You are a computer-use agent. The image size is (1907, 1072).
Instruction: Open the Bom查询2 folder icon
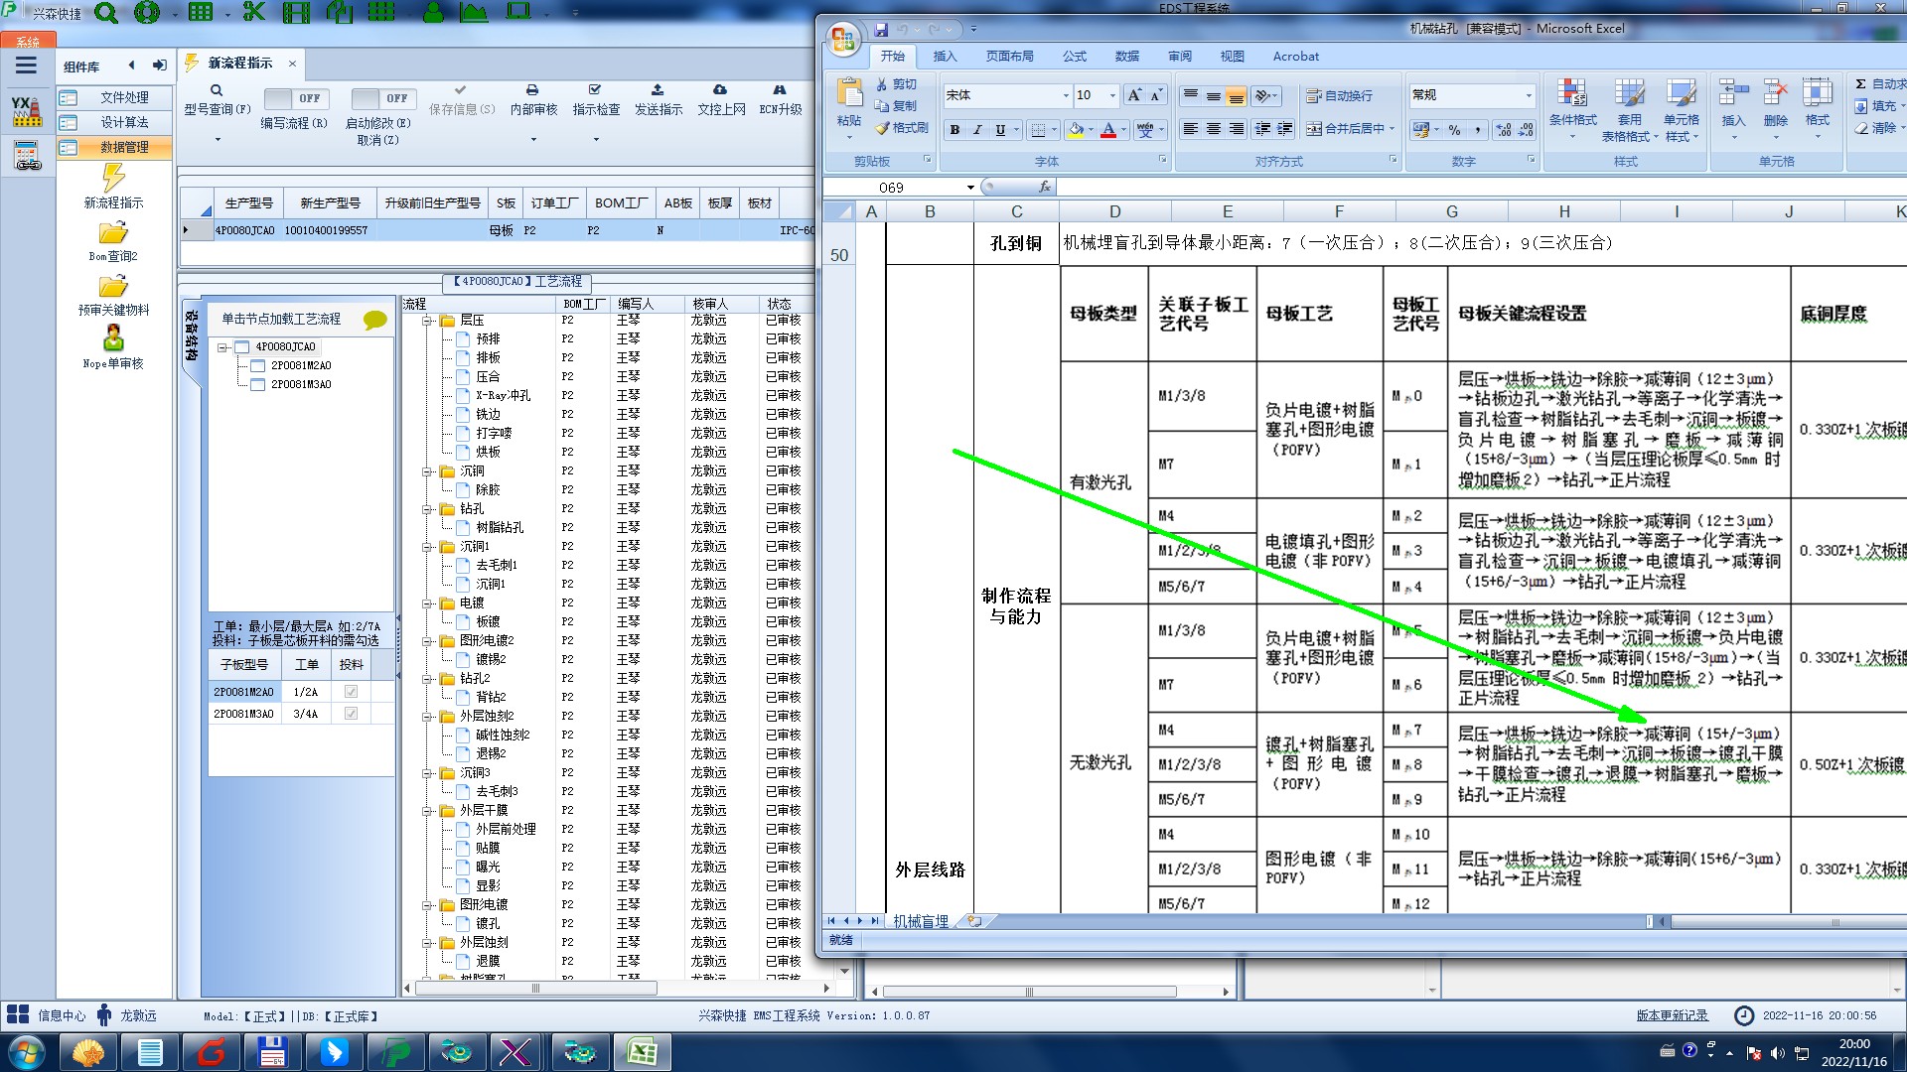(x=113, y=233)
